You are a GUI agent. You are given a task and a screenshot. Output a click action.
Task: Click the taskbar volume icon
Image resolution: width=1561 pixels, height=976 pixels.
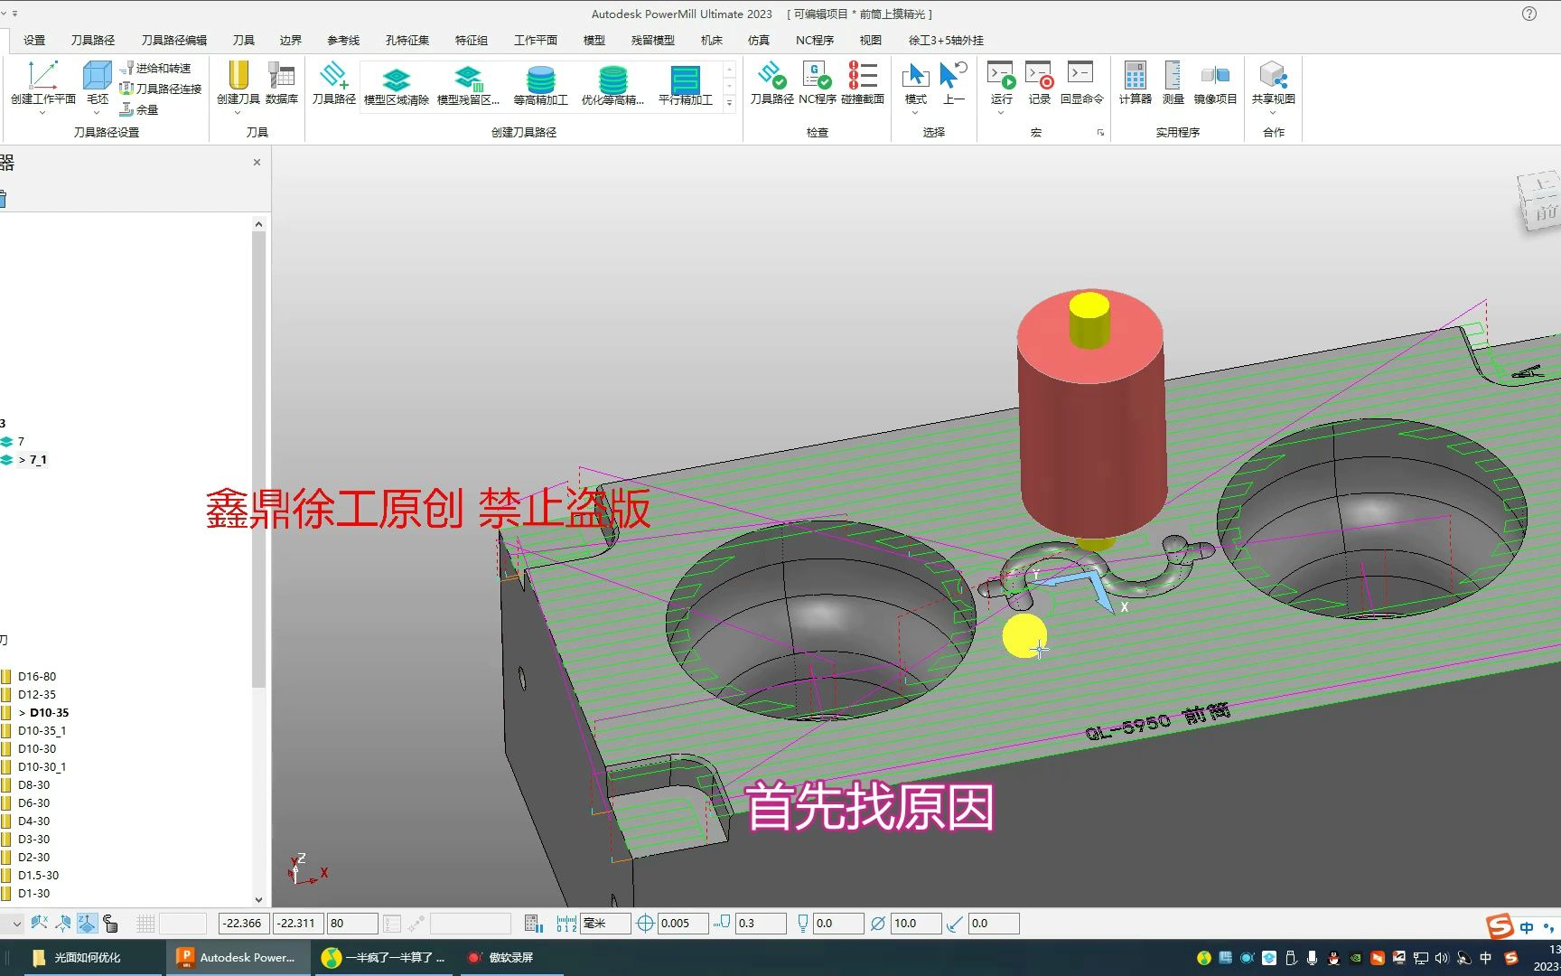click(1441, 958)
